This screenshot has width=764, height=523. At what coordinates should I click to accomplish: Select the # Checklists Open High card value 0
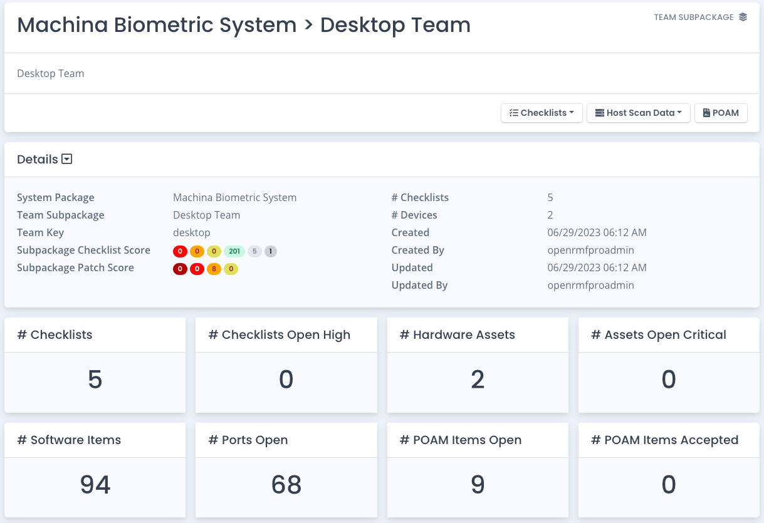click(x=286, y=380)
